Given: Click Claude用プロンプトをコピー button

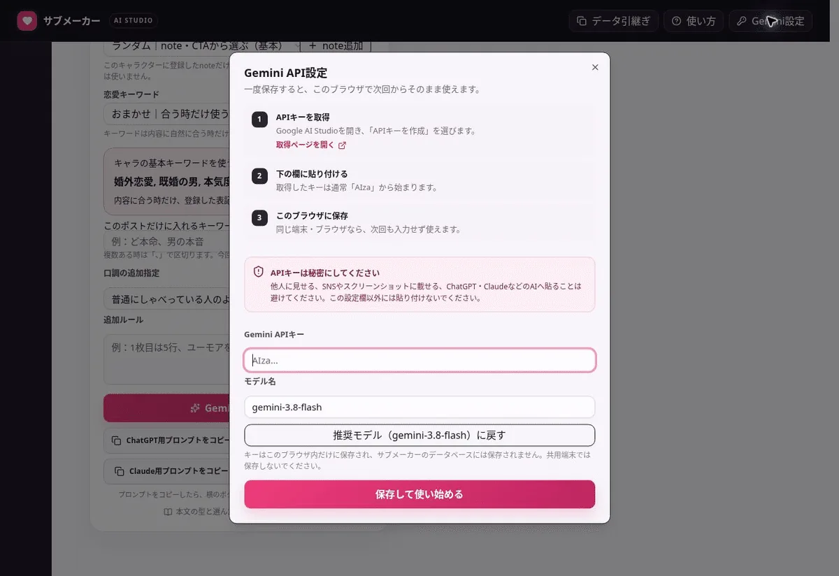Looking at the screenshot, I should coord(167,471).
